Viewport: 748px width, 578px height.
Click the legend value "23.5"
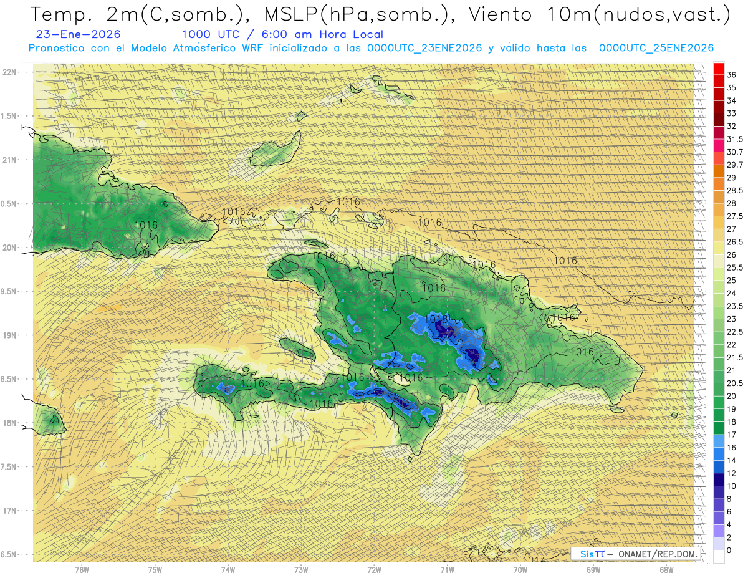point(735,306)
